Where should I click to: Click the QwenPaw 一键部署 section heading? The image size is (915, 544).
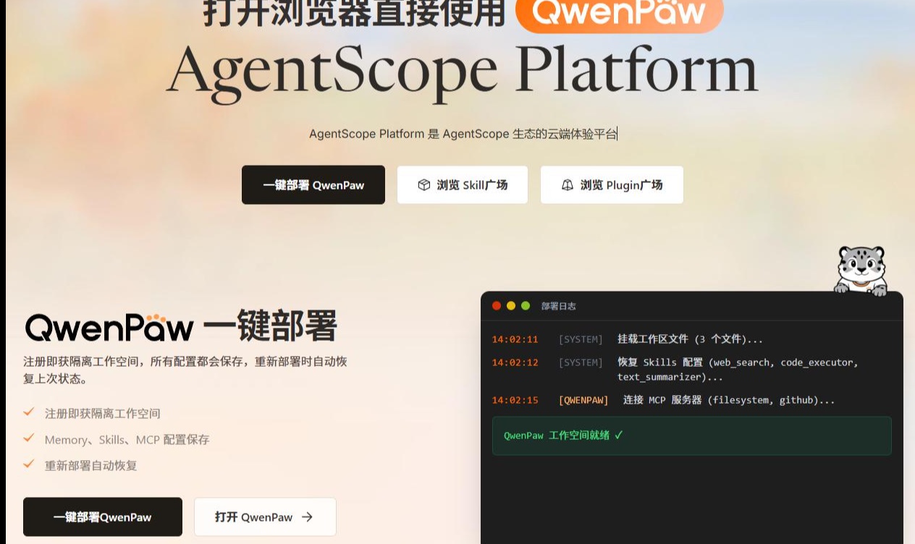click(x=181, y=326)
